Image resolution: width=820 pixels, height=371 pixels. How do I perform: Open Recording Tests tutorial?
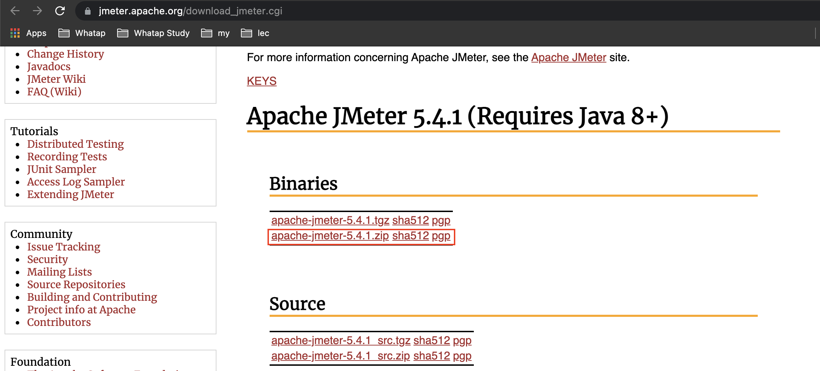point(67,157)
